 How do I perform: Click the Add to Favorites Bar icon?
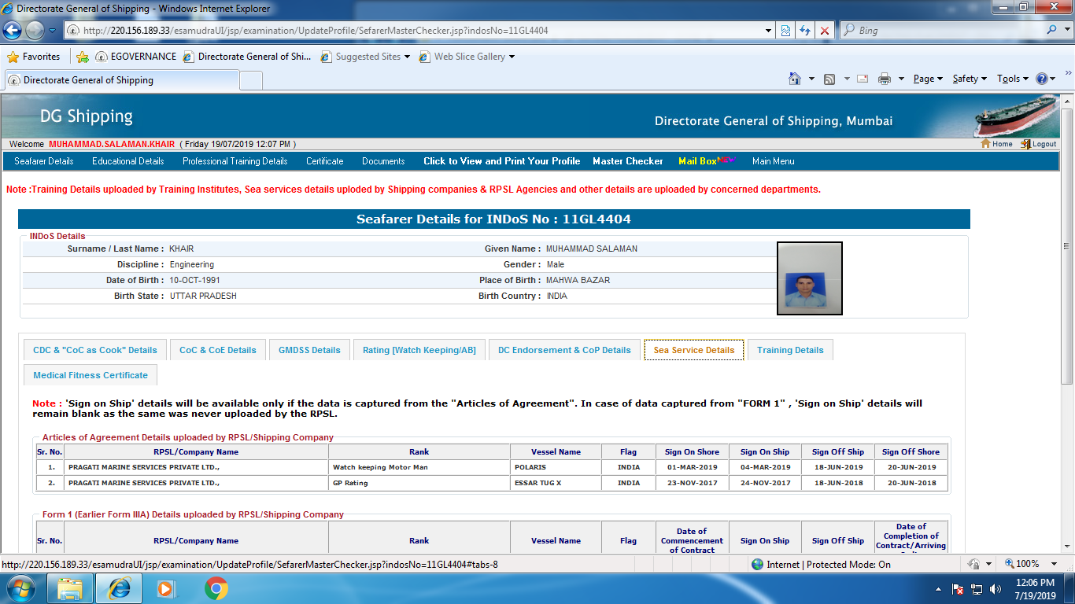(83, 57)
